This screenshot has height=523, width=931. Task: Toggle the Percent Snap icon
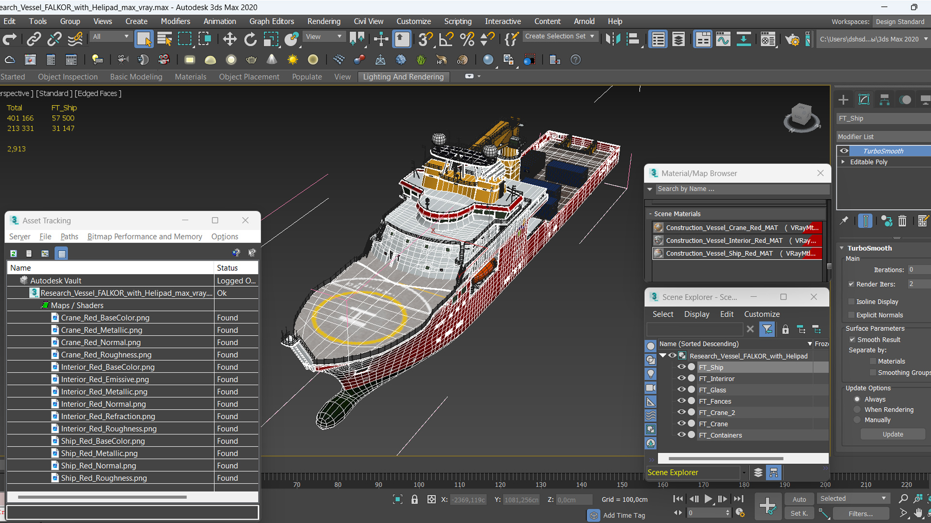(467, 39)
